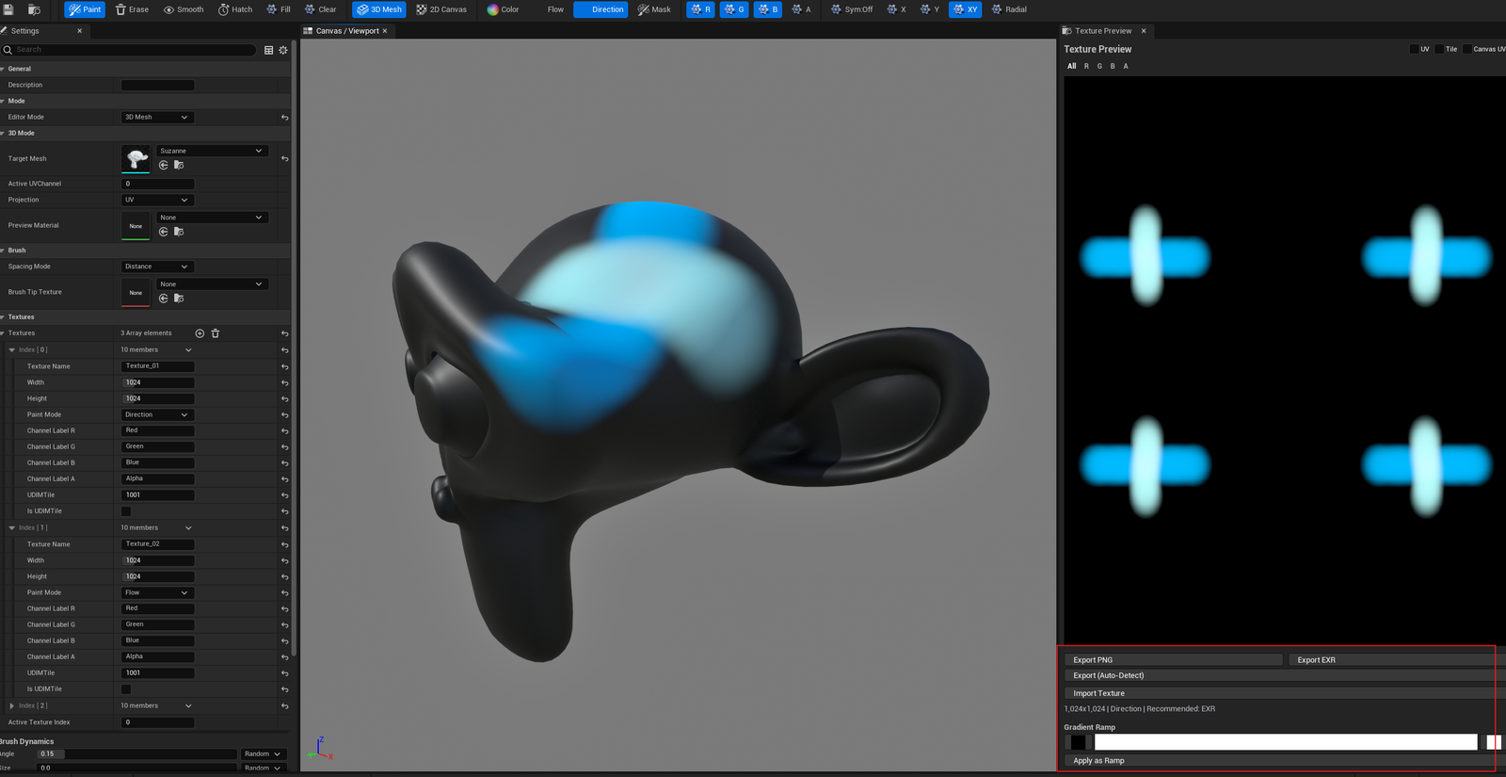The width and height of the screenshot is (1506, 777).
Task: Click Export PNG button
Action: [1173, 660]
